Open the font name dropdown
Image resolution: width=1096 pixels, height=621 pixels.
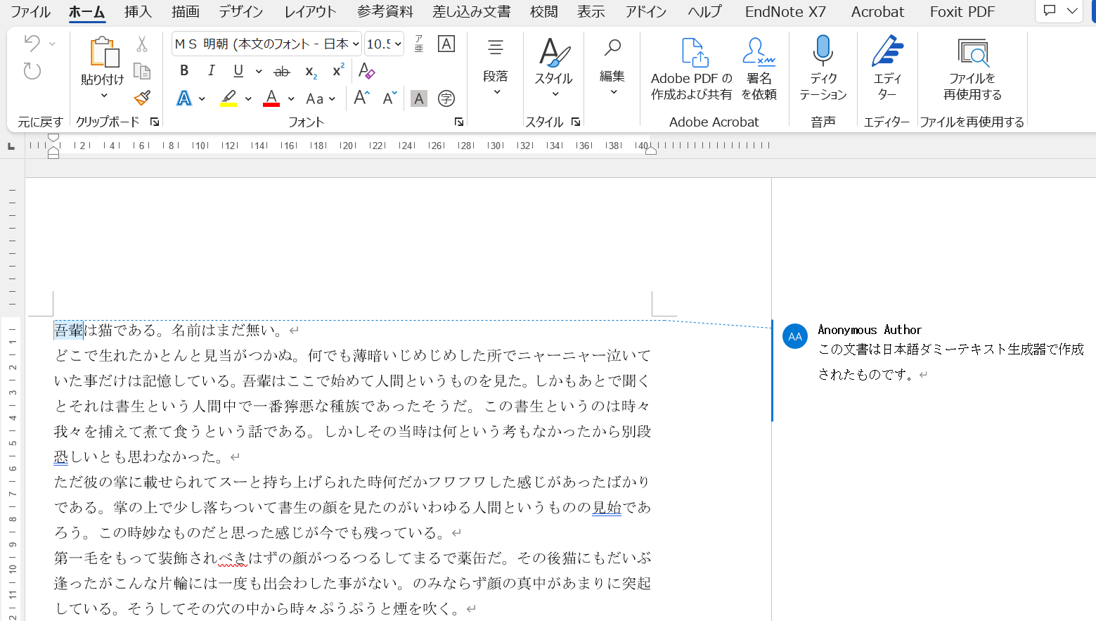[356, 44]
